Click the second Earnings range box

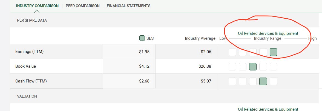pos(243,52)
